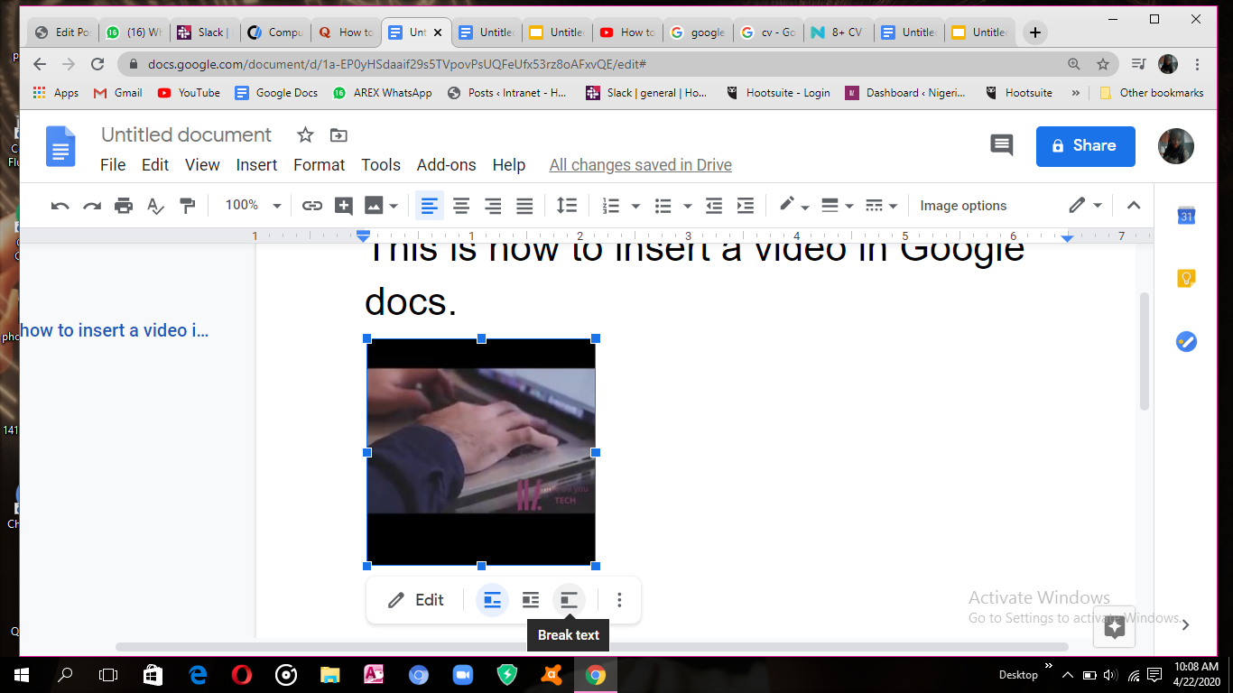Open the 'All changes saved in Drive' link
The height and width of the screenshot is (693, 1233).
tap(641, 165)
